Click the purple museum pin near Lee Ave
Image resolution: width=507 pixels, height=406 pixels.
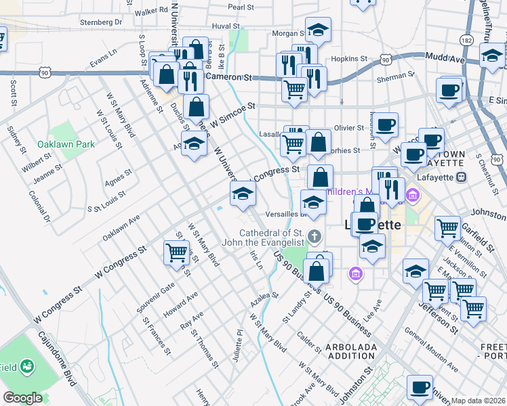click(x=356, y=274)
